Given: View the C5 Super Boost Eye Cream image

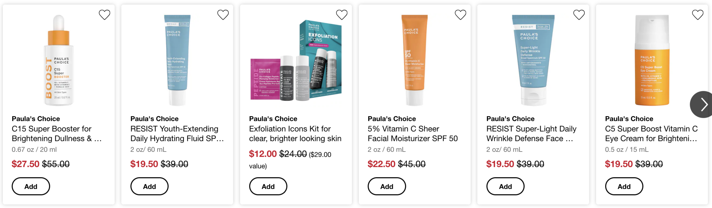Looking at the screenshot, I should coord(652,60).
